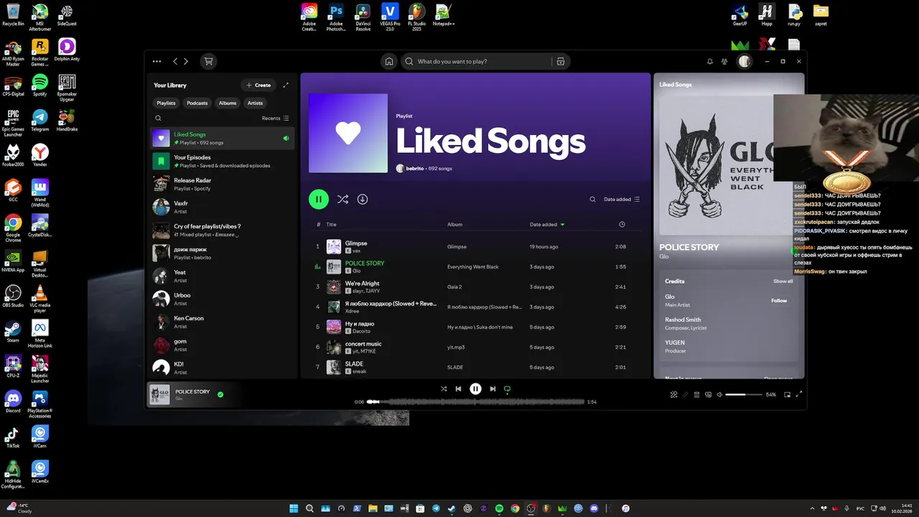Open Discord from the taskbar

(x=594, y=508)
